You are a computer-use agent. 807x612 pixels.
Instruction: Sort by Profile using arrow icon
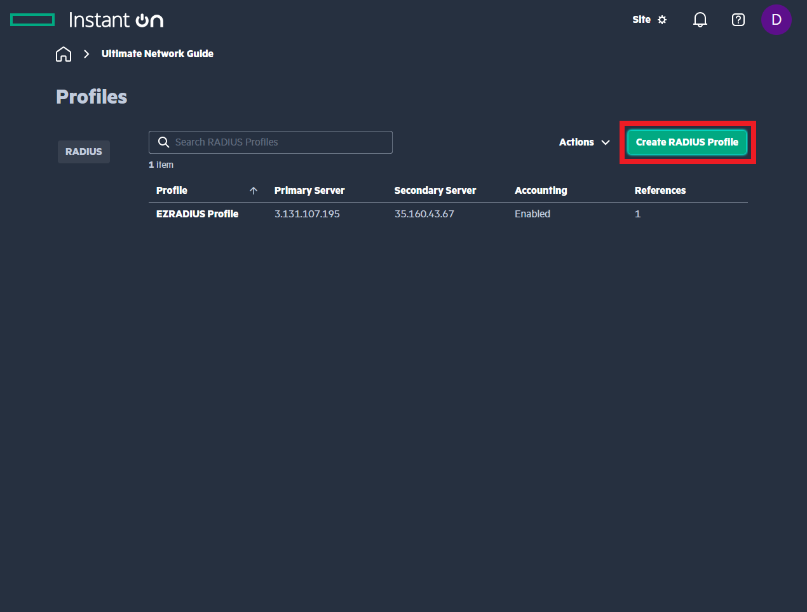(x=254, y=191)
